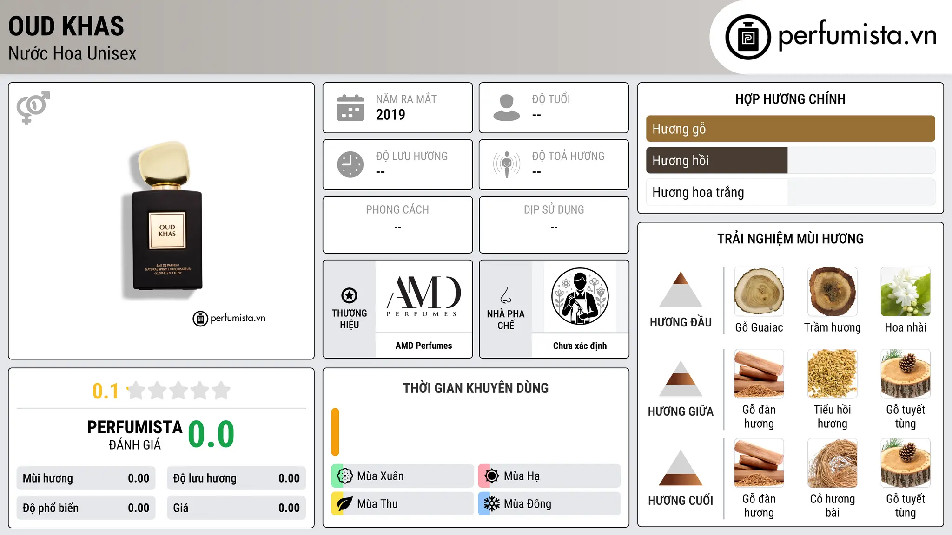Open Gỗ đàn hương image in Hương cuối row
This screenshot has height=535, width=952.
point(759,463)
